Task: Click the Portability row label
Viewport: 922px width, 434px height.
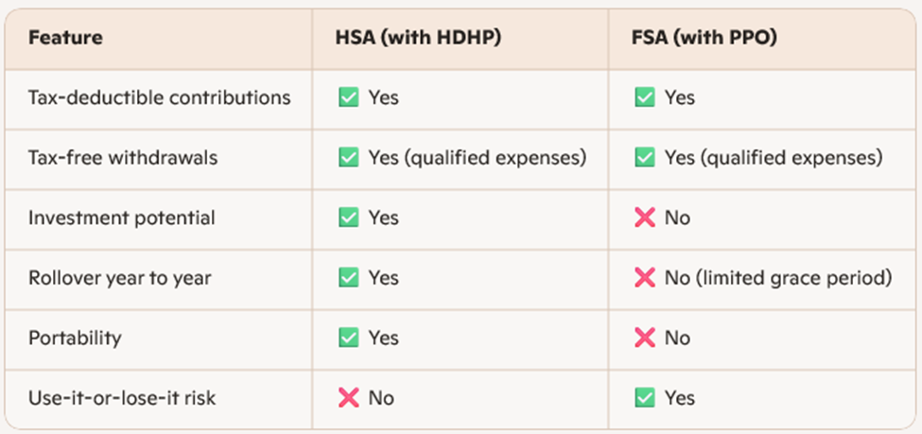Action: pos(75,338)
